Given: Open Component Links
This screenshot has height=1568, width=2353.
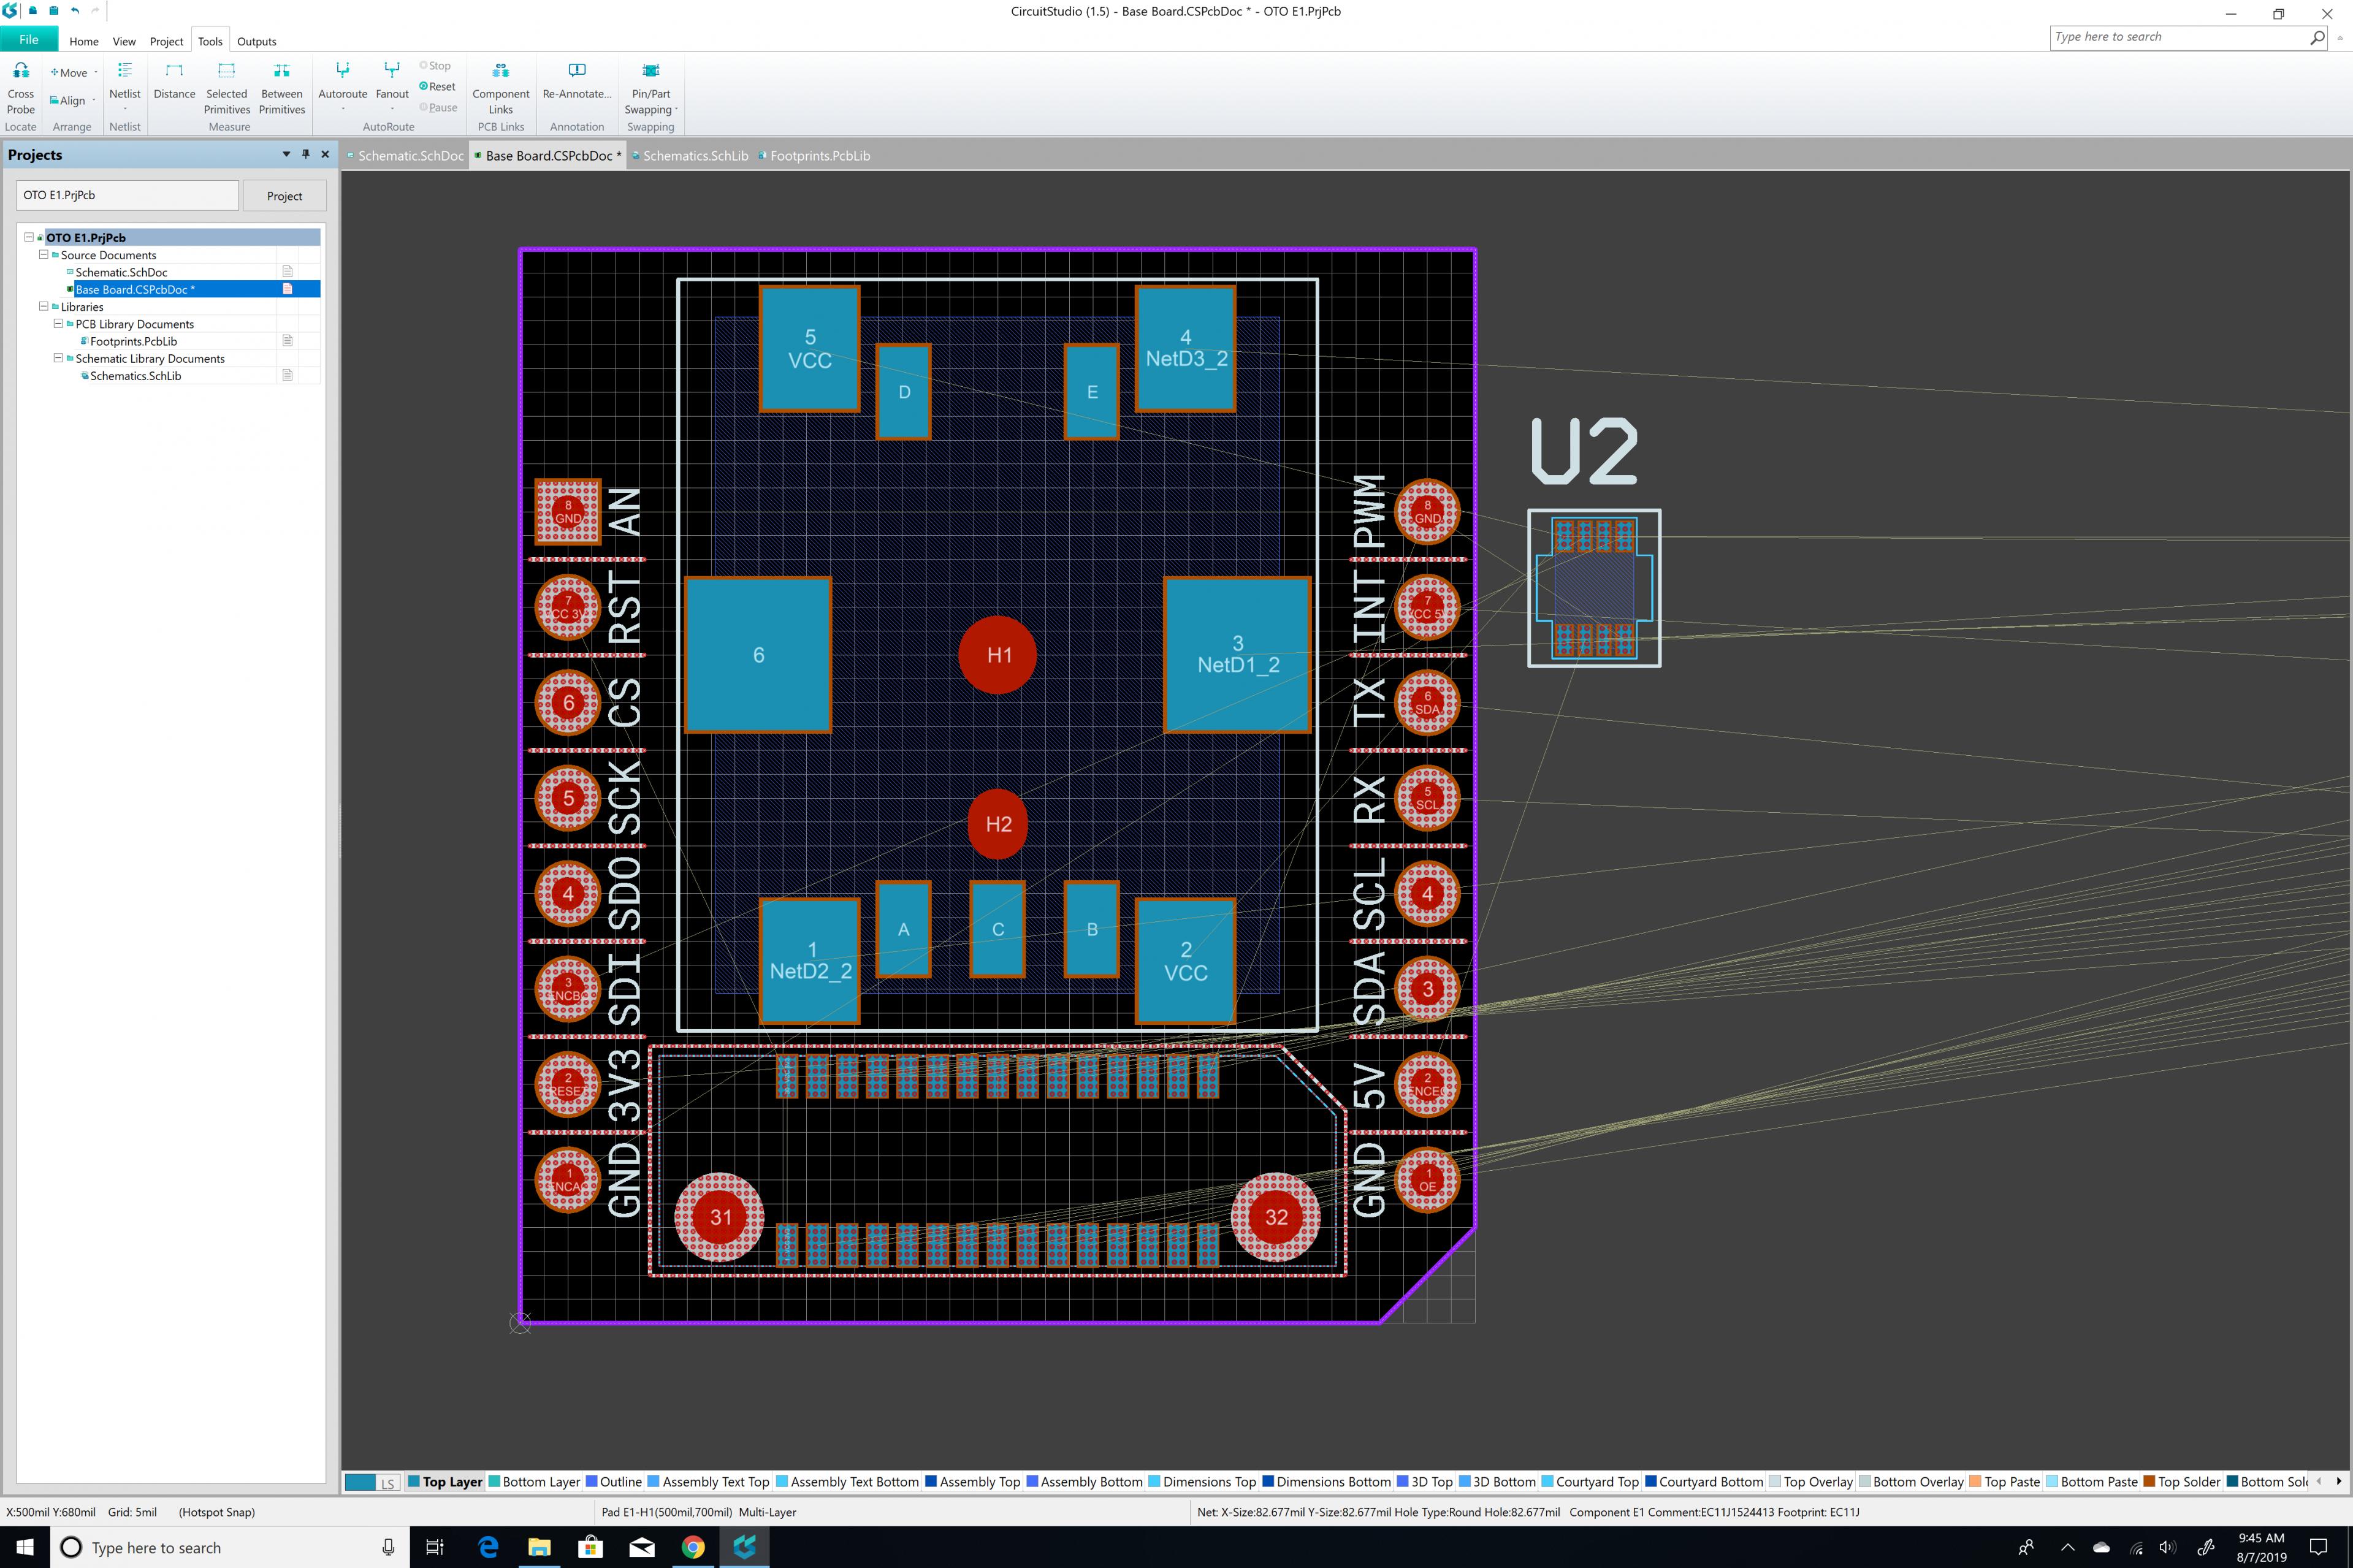Looking at the screenshot, I should tap(501, 88).
